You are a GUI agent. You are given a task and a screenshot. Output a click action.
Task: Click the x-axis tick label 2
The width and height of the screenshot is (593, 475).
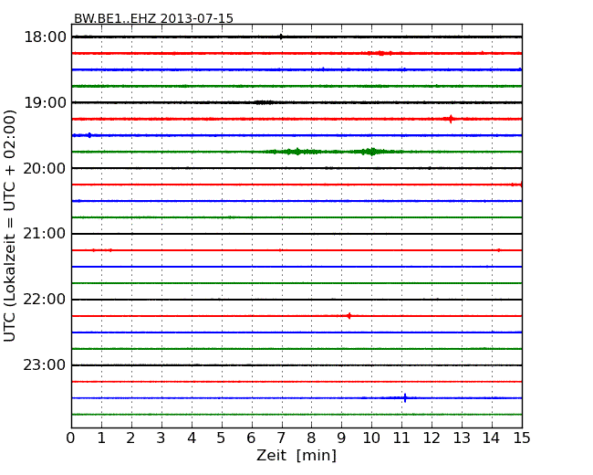pos(130,438)
